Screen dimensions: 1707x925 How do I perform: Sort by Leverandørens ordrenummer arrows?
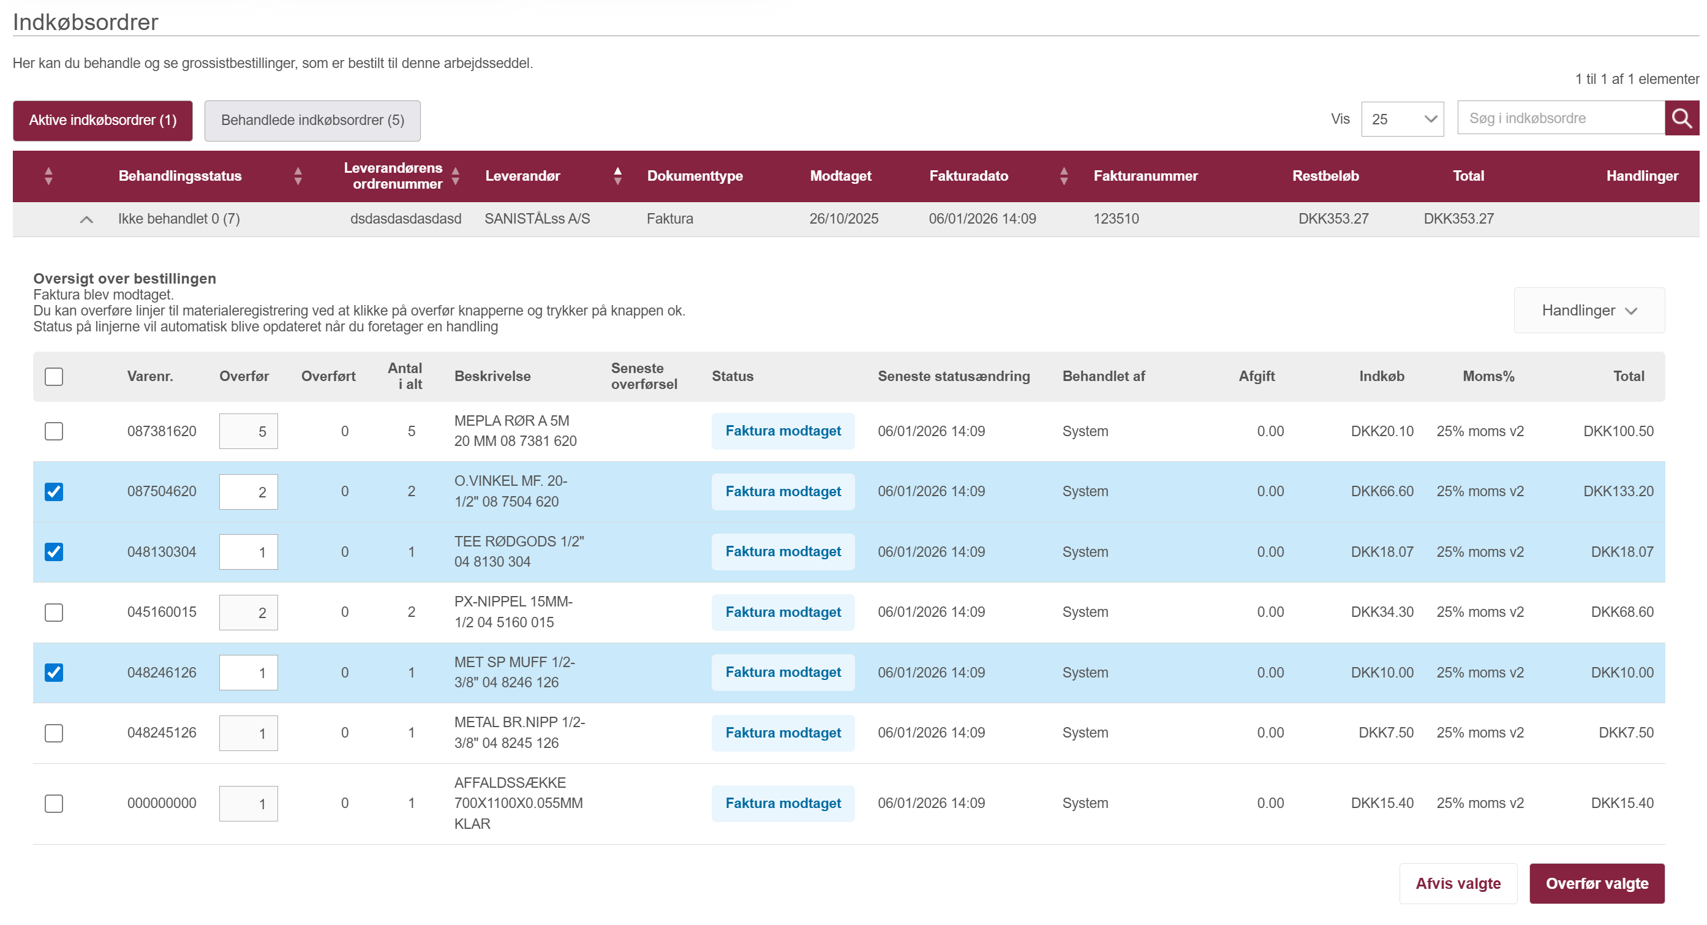(455, 176)
